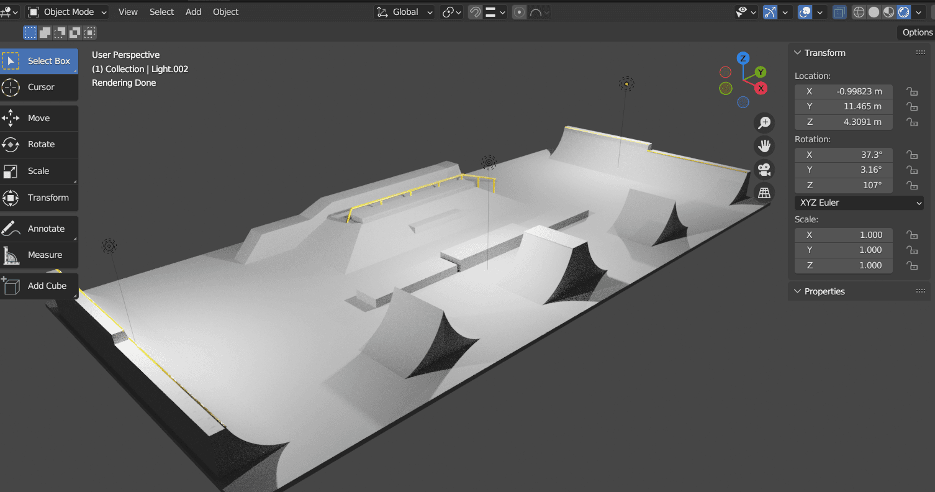Screen dimensions: 935x492
Task: Lock the Location X value
Action: tap(911, 91)
